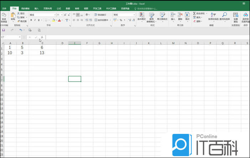Toggle italic formatting
This screenshot has width=250, height=158.
(x=35, y=20)
